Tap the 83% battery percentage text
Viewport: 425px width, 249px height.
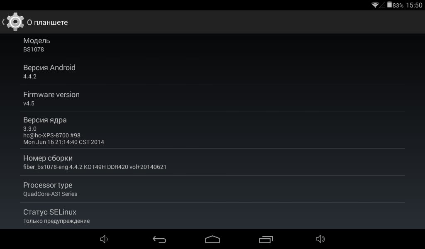point(398,5)
